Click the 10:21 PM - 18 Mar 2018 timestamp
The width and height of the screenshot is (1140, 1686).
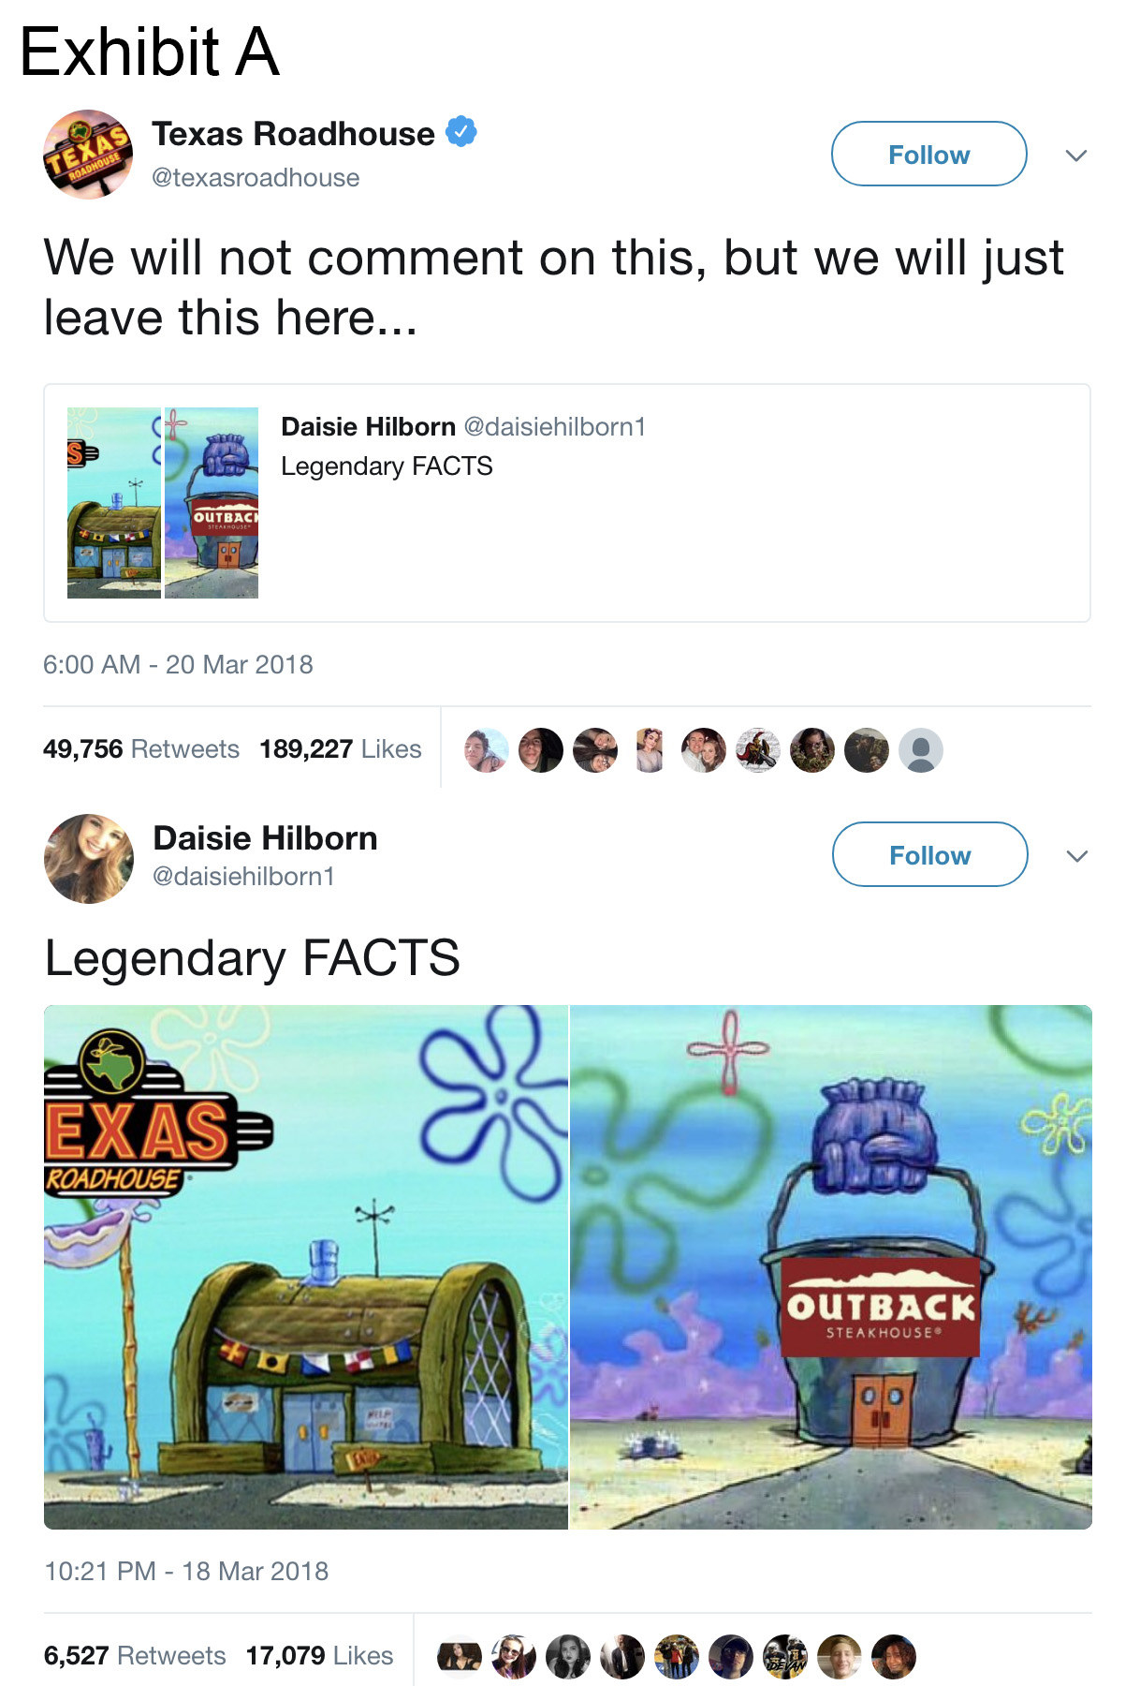click(x=186, y=1571)
